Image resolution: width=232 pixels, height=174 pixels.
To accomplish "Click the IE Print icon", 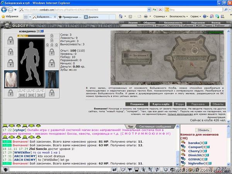I will click(146, 16).
